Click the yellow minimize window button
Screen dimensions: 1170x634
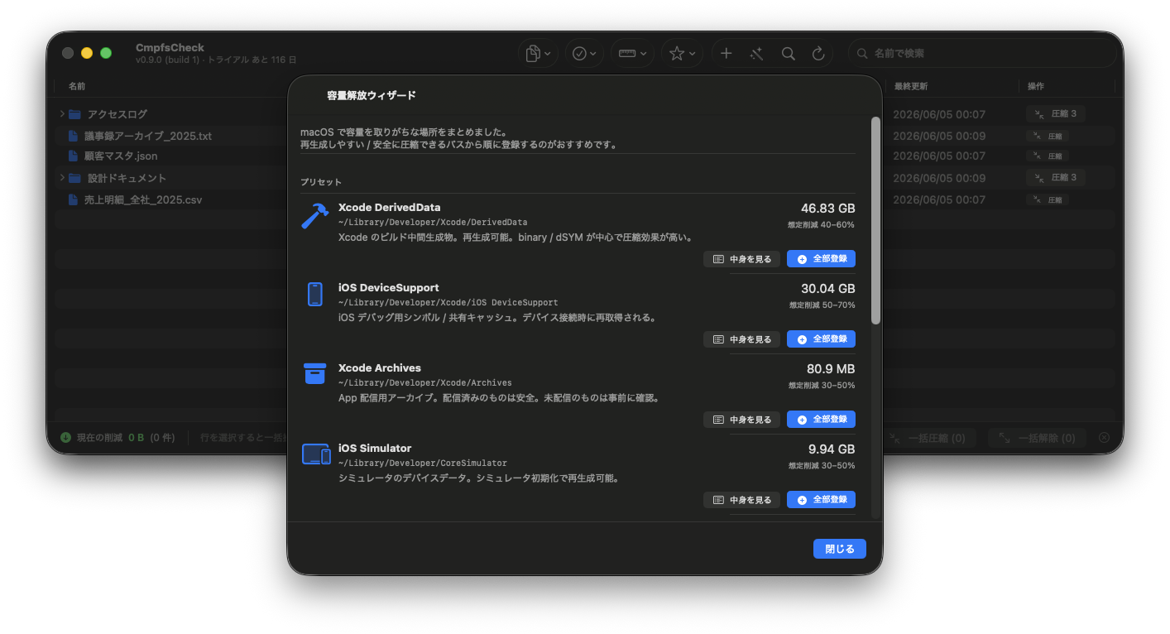coord(87,53)
